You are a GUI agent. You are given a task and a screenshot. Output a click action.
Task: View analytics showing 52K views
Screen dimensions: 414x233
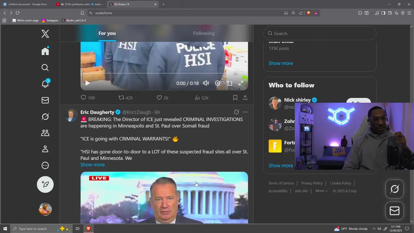tap(202, 98)
